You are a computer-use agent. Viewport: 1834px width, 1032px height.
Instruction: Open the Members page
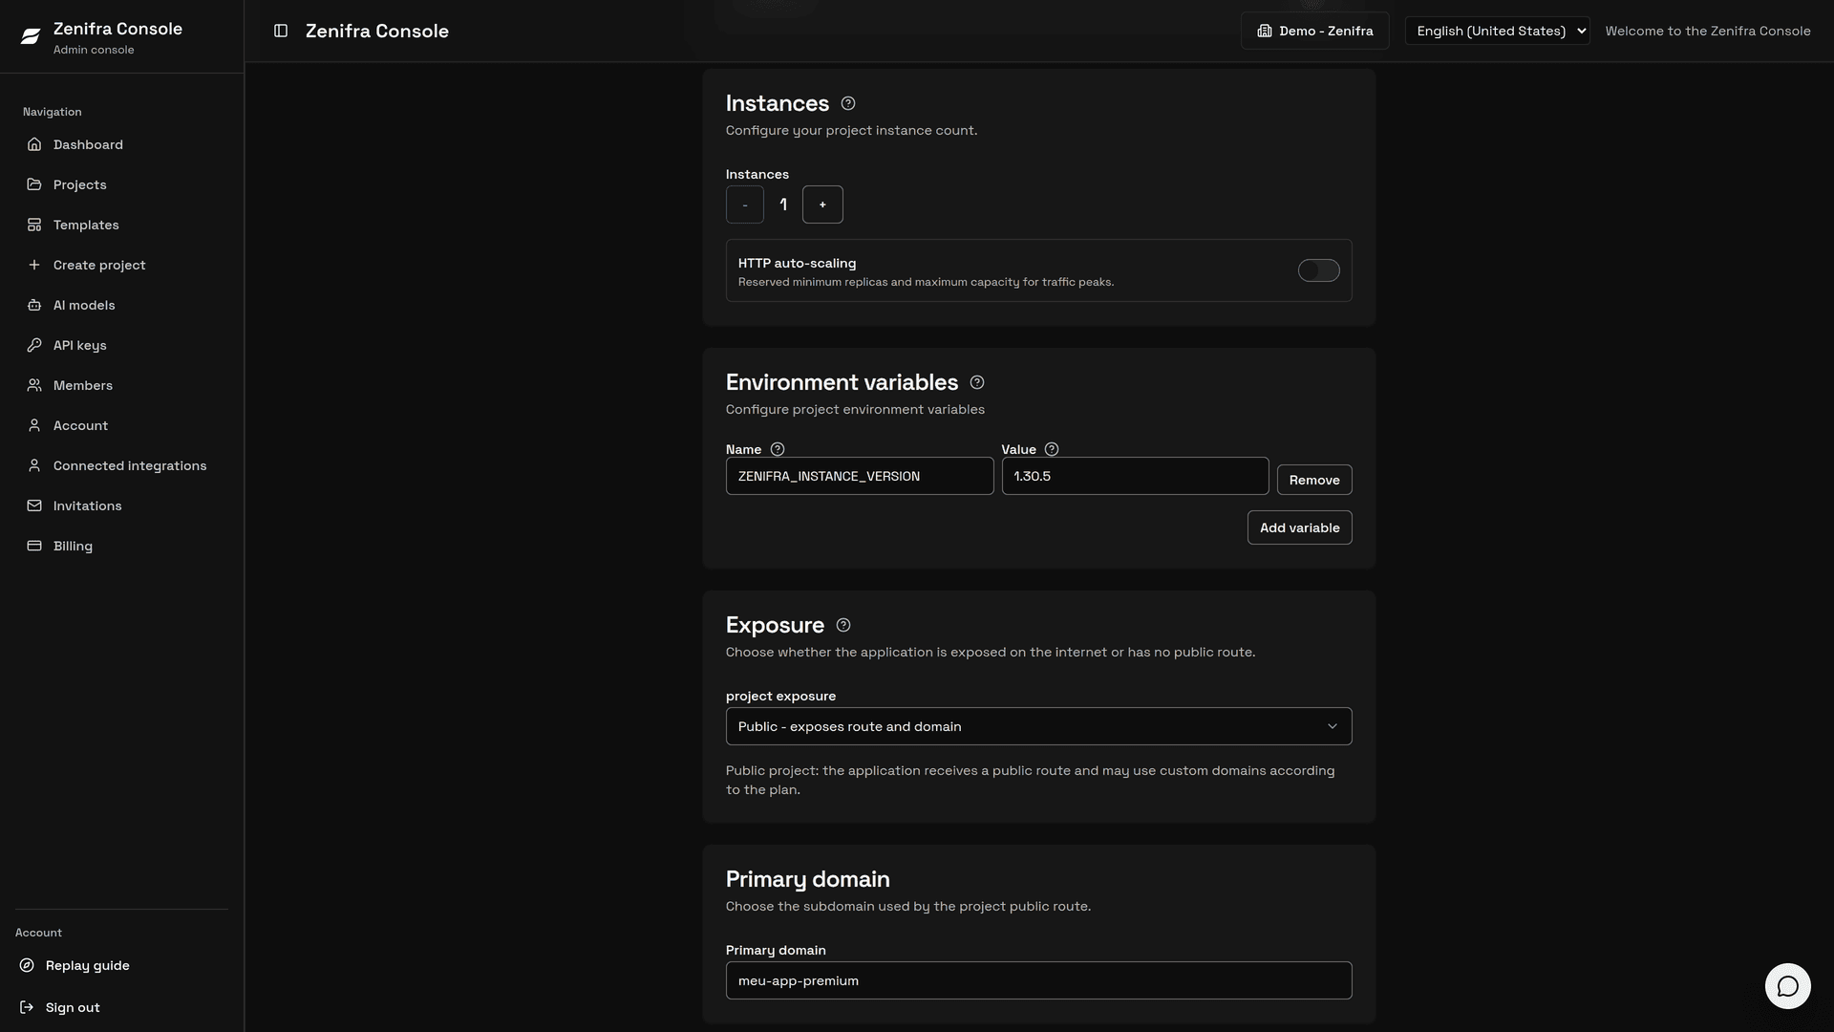pyautogui.click(x=121, y=385)
